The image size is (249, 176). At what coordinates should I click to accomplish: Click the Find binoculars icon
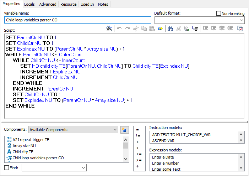(x=170, y=29)
